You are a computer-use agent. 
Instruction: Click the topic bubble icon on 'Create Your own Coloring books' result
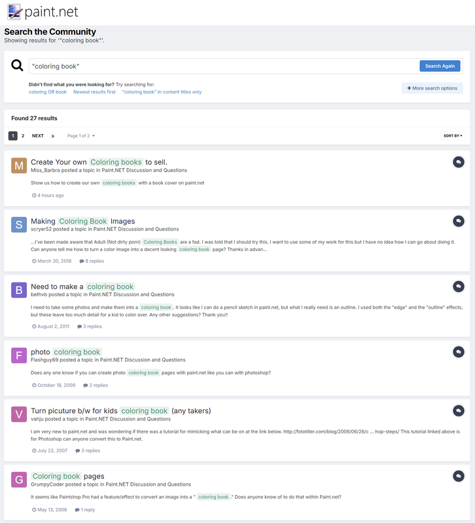pyautogui.click(x=458, y=162)
